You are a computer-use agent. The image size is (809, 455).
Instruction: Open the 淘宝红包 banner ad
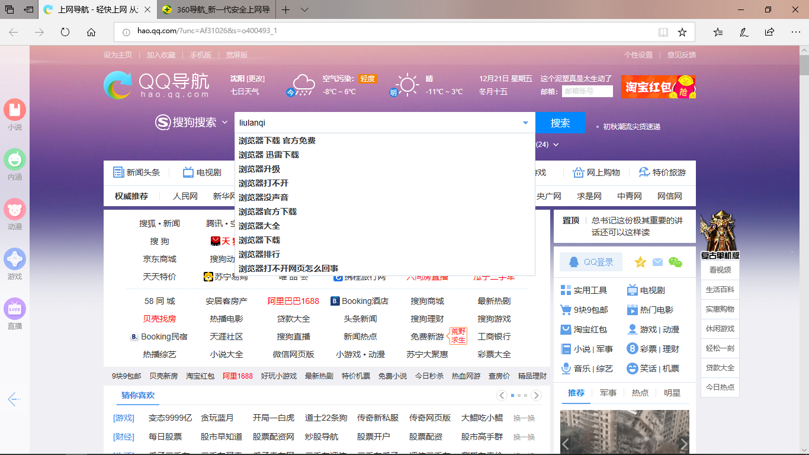[x=659, y=87]
